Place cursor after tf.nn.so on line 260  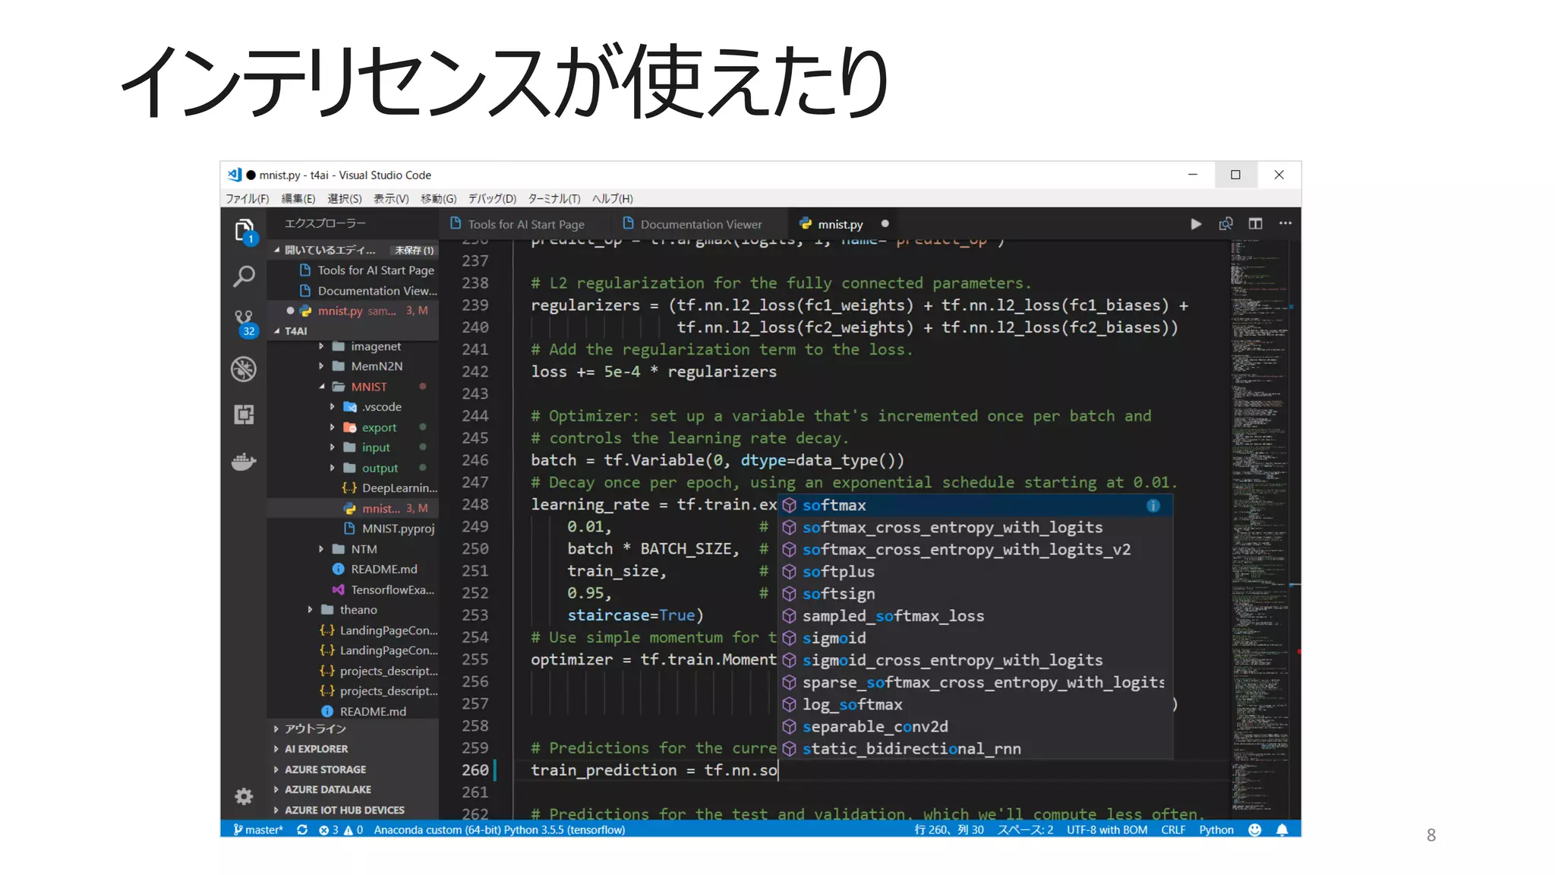click(x=778, y=770)
